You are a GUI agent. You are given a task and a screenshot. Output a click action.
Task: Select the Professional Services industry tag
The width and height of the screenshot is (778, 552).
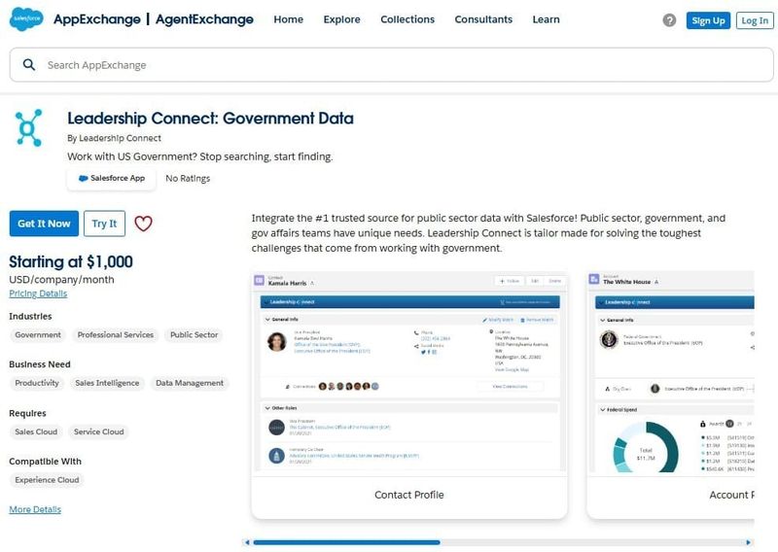point(116,334)
